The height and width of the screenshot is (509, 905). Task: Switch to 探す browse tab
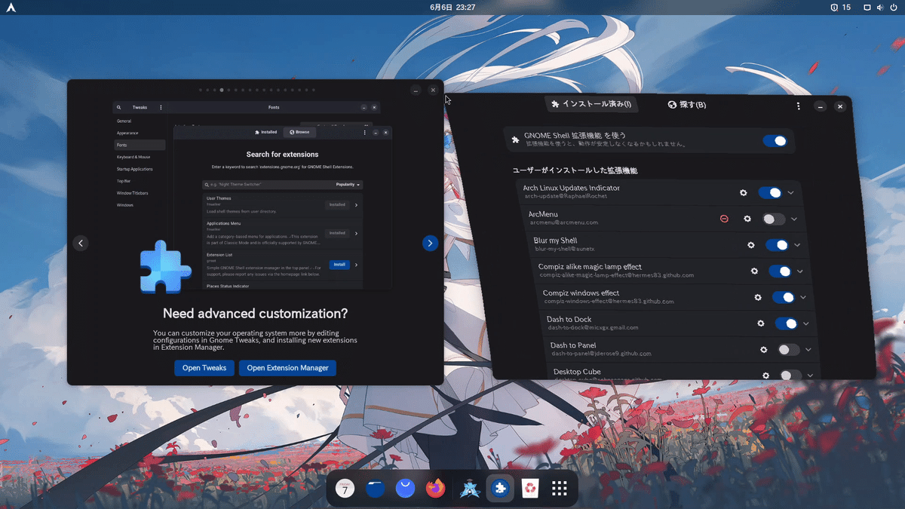[687, 105]
